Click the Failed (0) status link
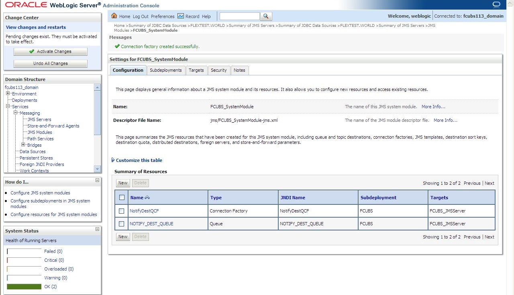The width and height of the screenshot is (514, 295). point(53,251)
